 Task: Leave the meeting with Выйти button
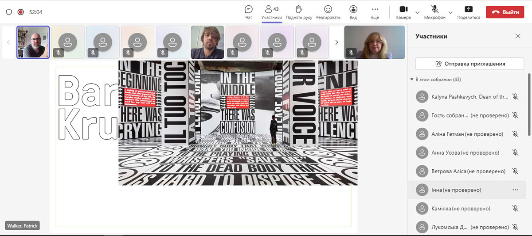pos(505,12)
